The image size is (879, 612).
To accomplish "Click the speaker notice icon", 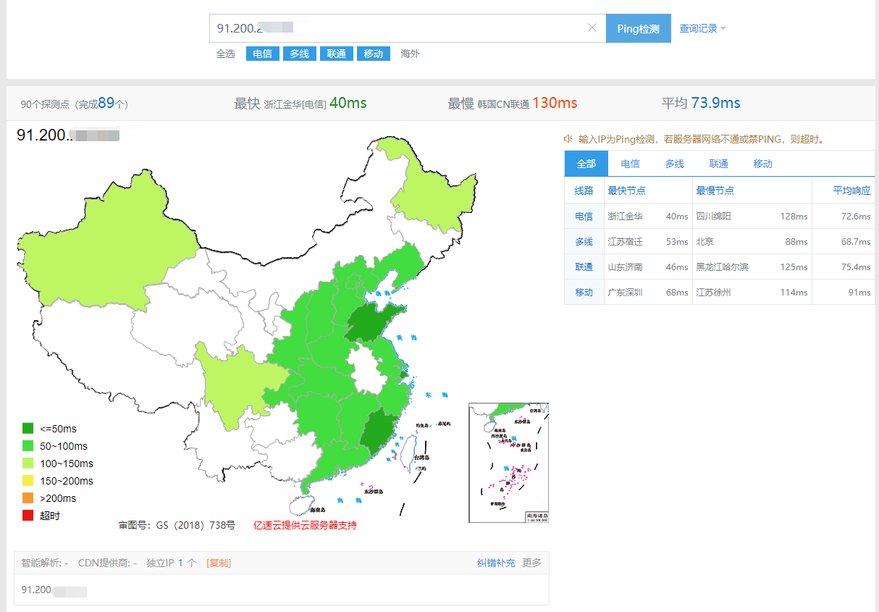I will tap(568, 139).
